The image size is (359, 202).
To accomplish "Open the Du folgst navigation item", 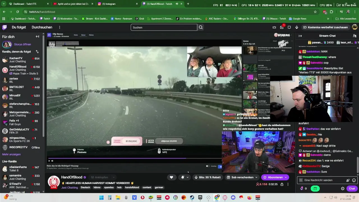I will [x=19, y=27].
